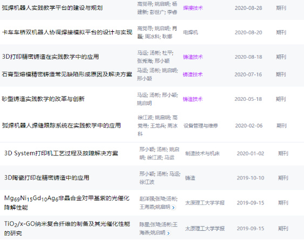
Task: Open the Mg69Ni15Gd10Ag6 amorphous alloy paper
Action: click(67, 203)
